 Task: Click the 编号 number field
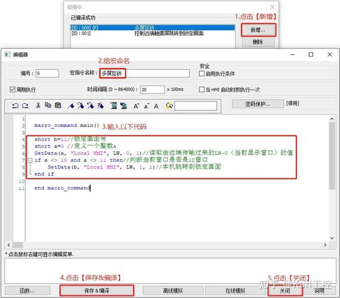point(47,73)
